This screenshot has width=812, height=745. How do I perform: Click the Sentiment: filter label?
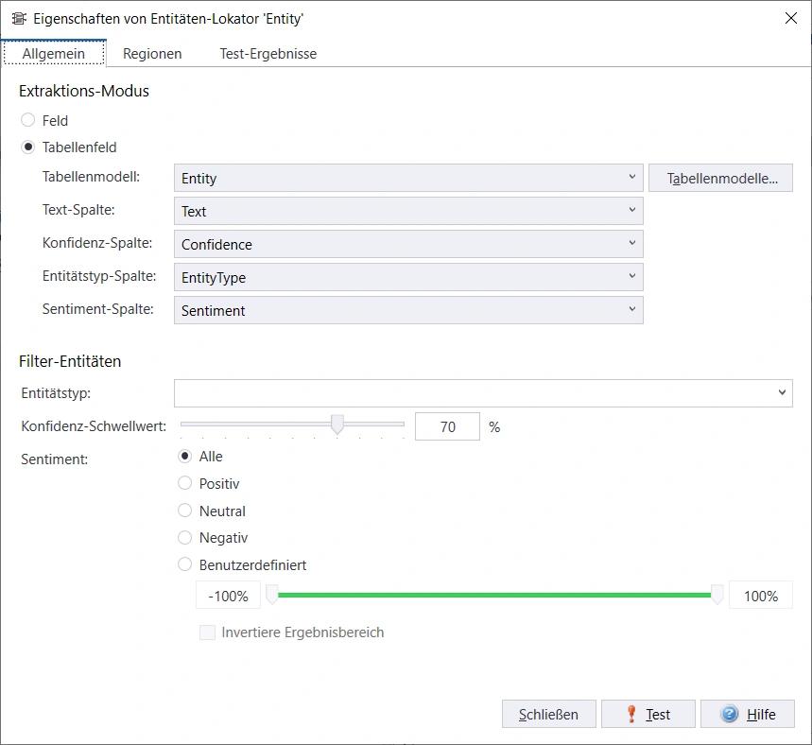[55, 459]
